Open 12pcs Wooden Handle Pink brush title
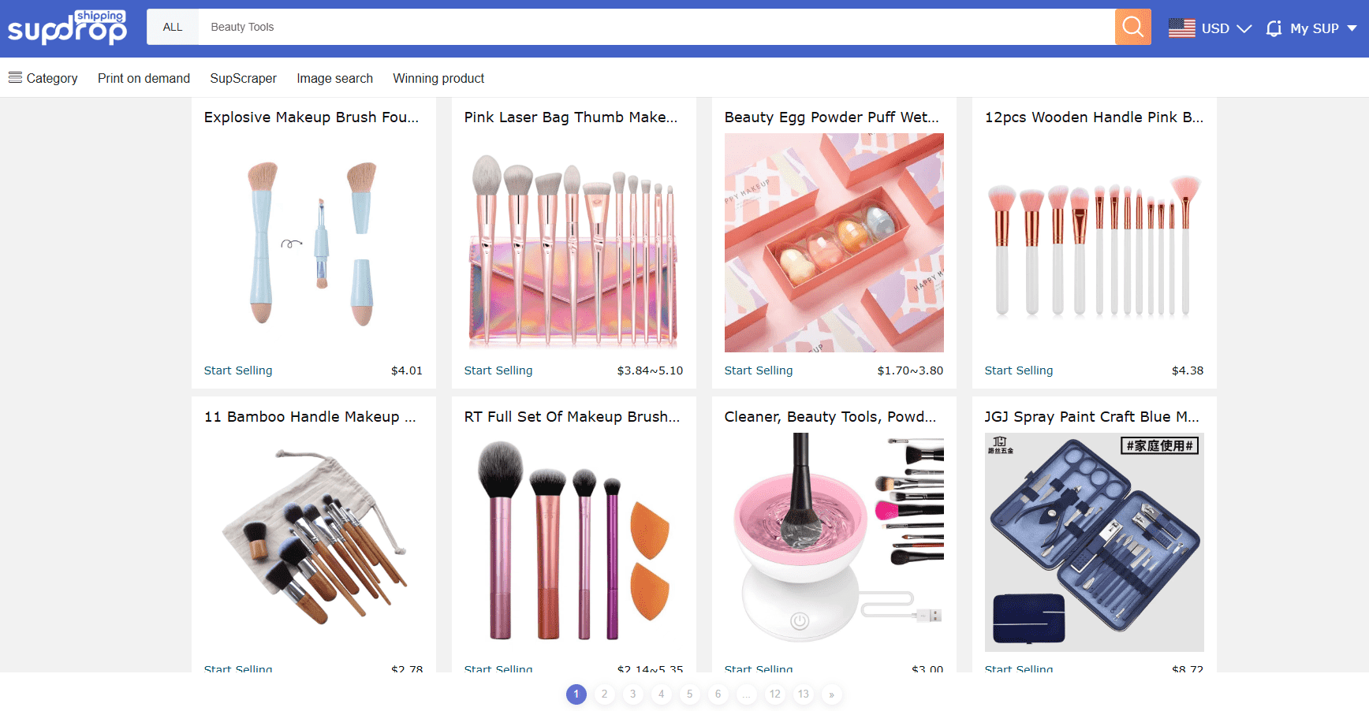This screenshot has width=1369, height=711. [x=1094, y=117]
